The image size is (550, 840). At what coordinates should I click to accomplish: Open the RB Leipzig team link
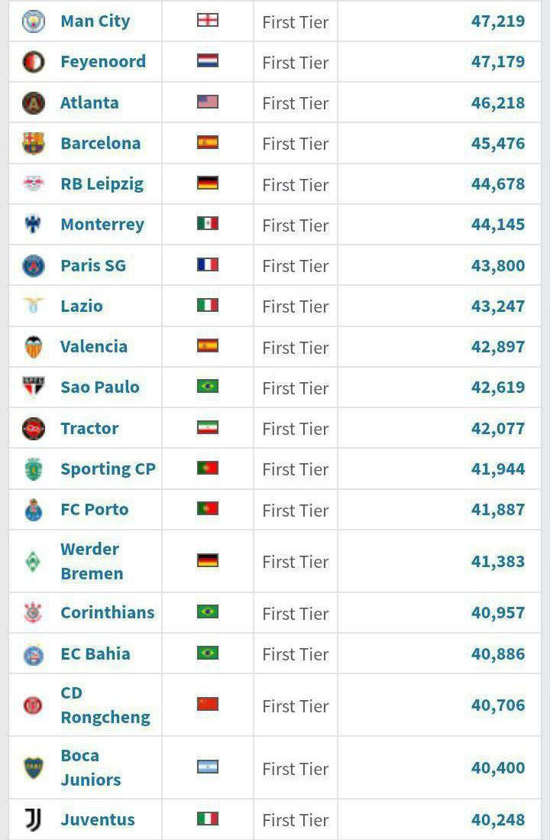(x=102, y=184)
